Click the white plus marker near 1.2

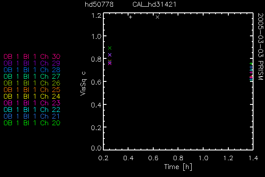(x=130, y=17)
